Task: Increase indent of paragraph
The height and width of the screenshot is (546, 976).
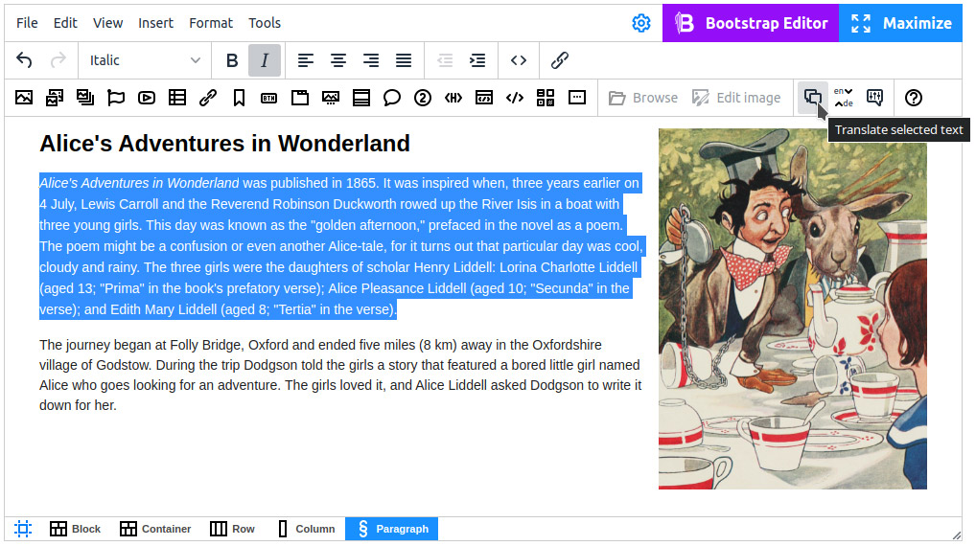Action: tap(477, 60)
